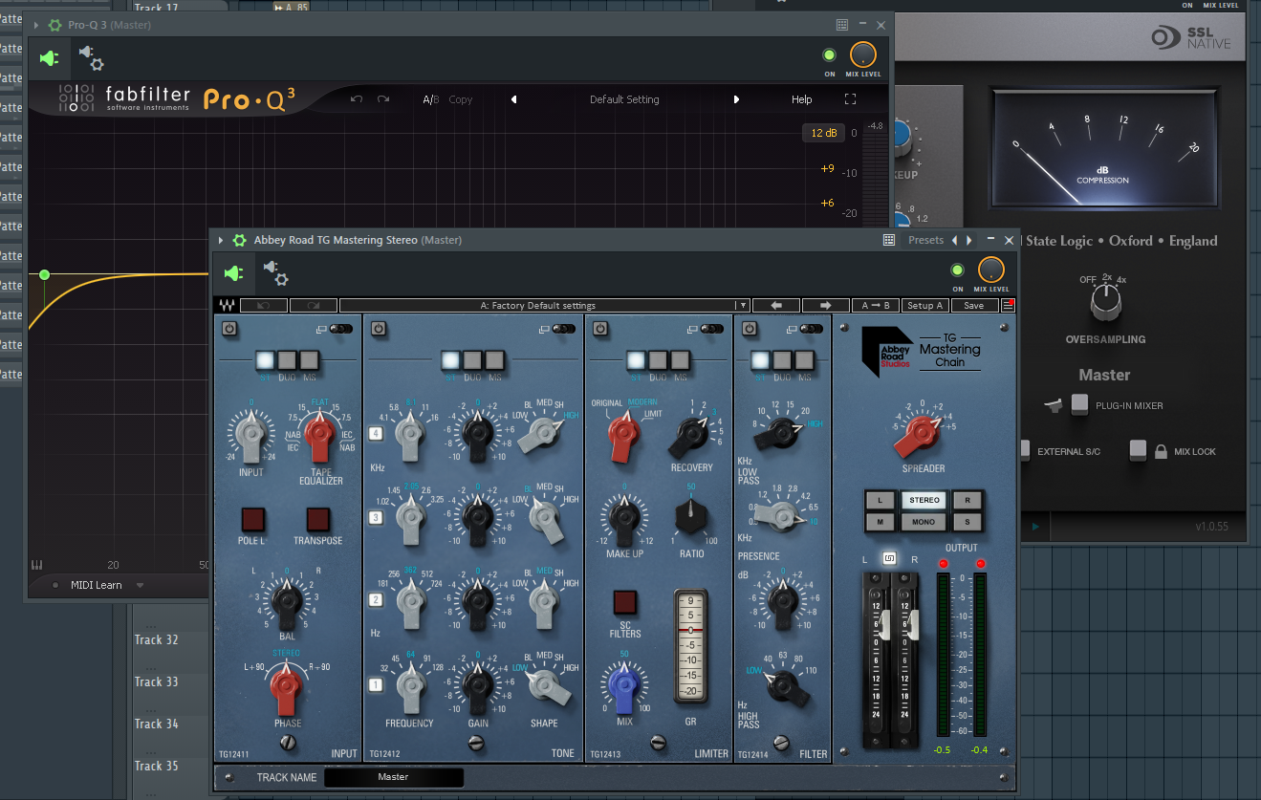Open Pro-Q 3 wrapper detailed settings icon
The image size is (1261, 800).
click(92, 58)
